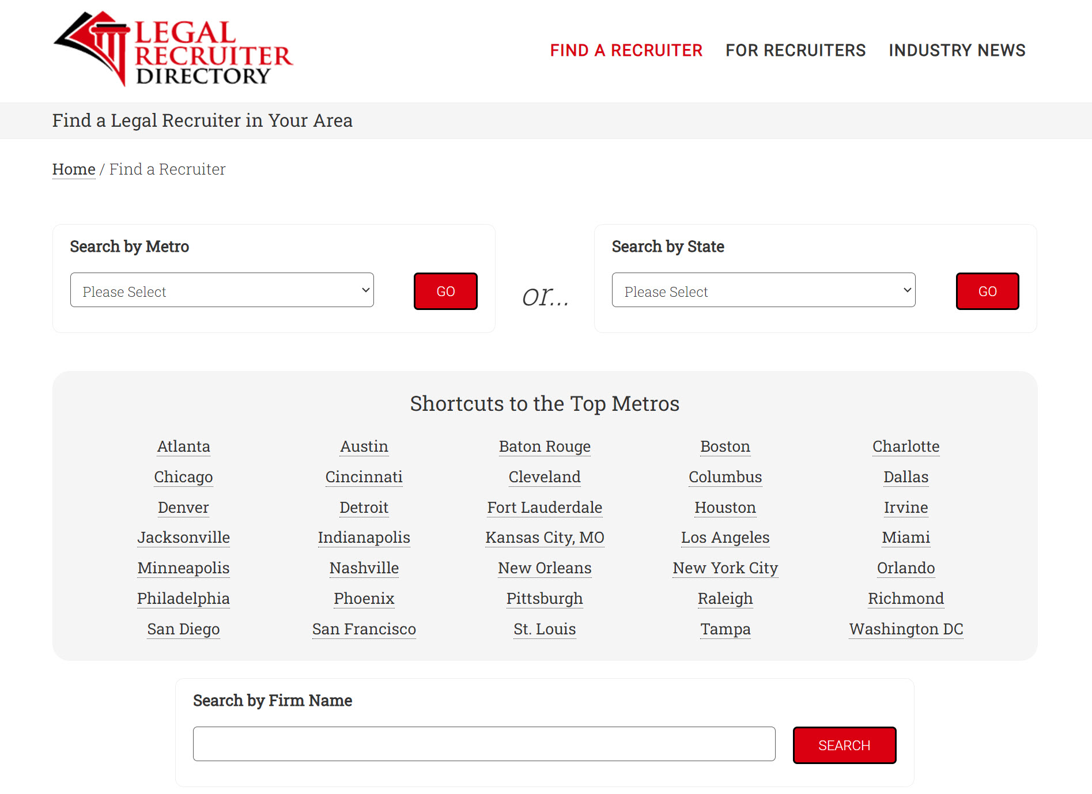Select the Baton Rouge shortcut
The image size is (1092, 794).
coord(545,446)
